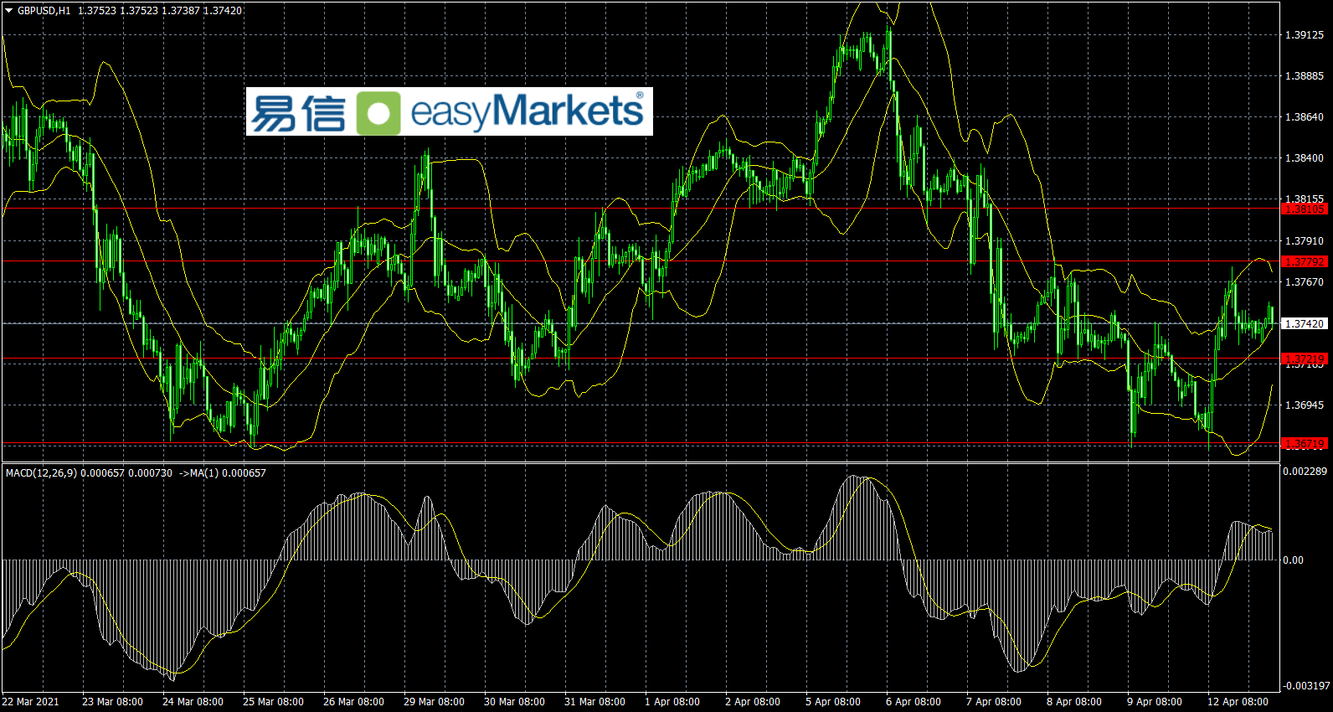
Task: Click the 1.37219 red price label
Action: (x=1305, y=359)
